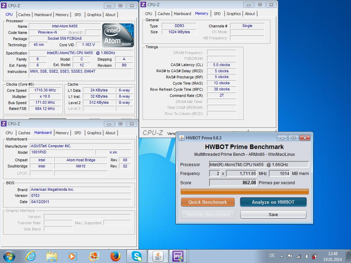Click Quick Benchmark button

click(208, 202)
